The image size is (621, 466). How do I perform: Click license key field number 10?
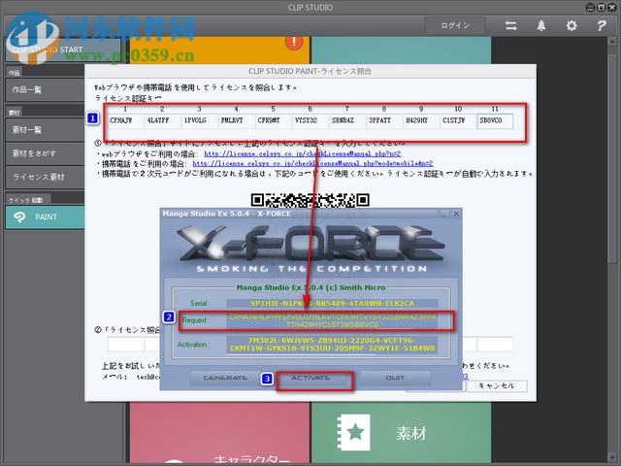click(458, 120)
